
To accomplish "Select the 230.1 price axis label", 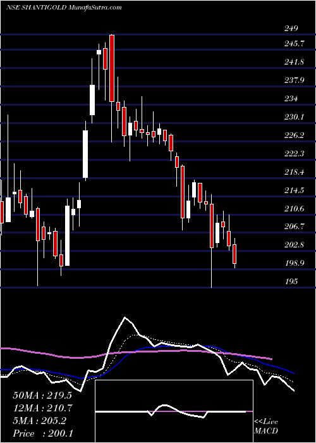I will pyautogui.click(x=294, y=117).
